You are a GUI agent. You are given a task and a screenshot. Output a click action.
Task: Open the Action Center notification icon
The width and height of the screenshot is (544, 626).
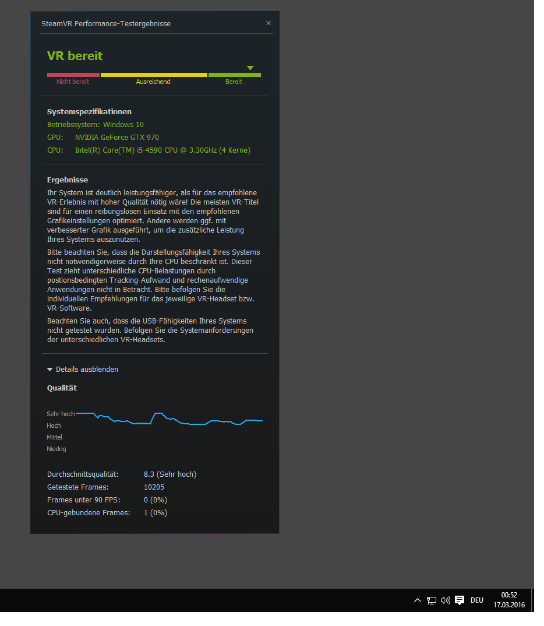[460, 600]
